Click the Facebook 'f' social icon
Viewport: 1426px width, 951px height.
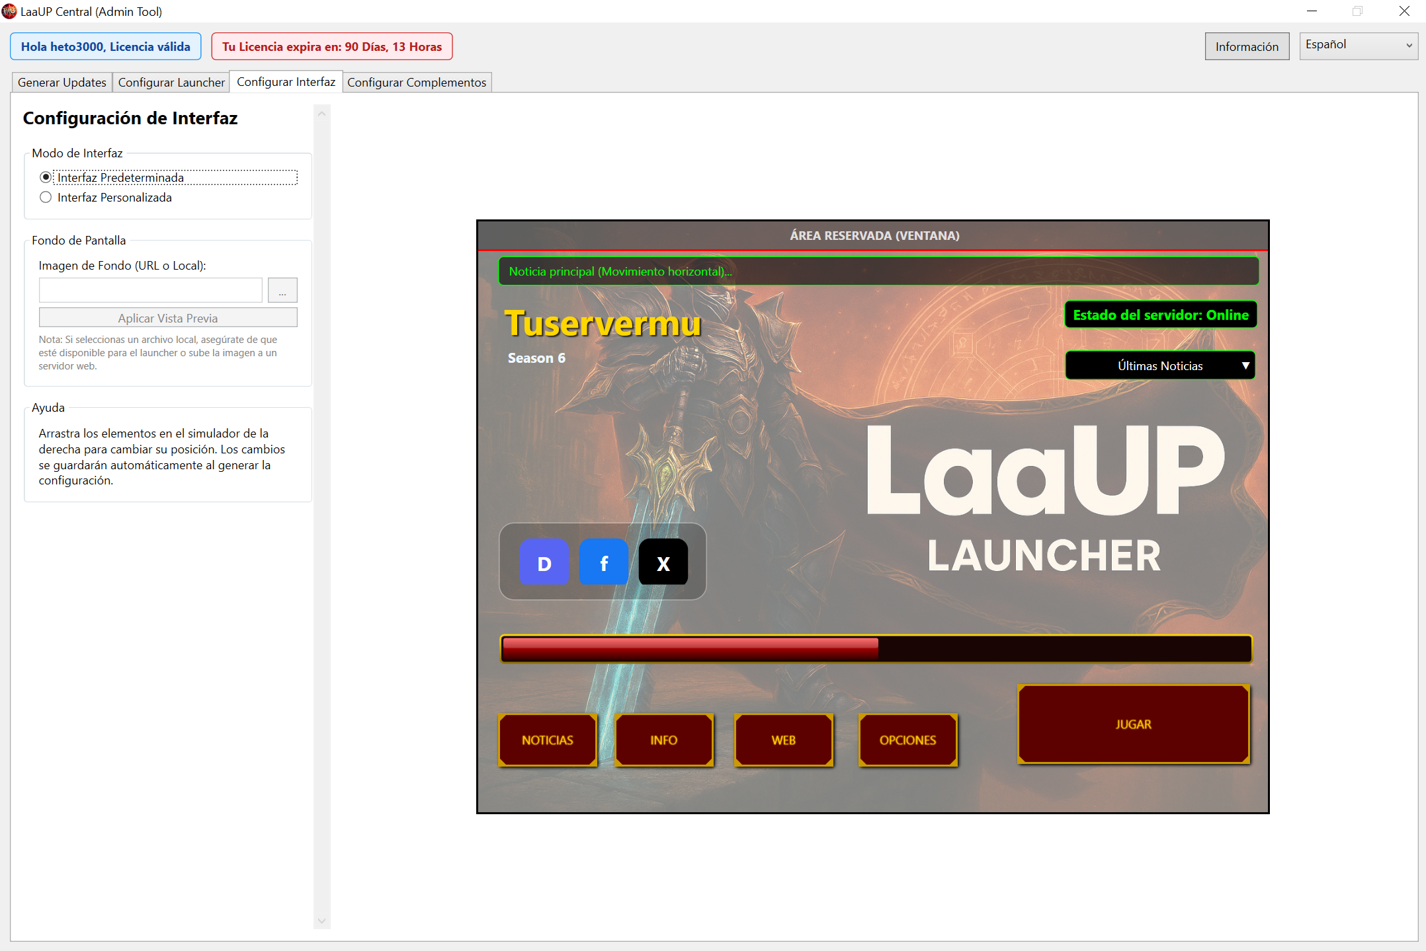point(603,562)
